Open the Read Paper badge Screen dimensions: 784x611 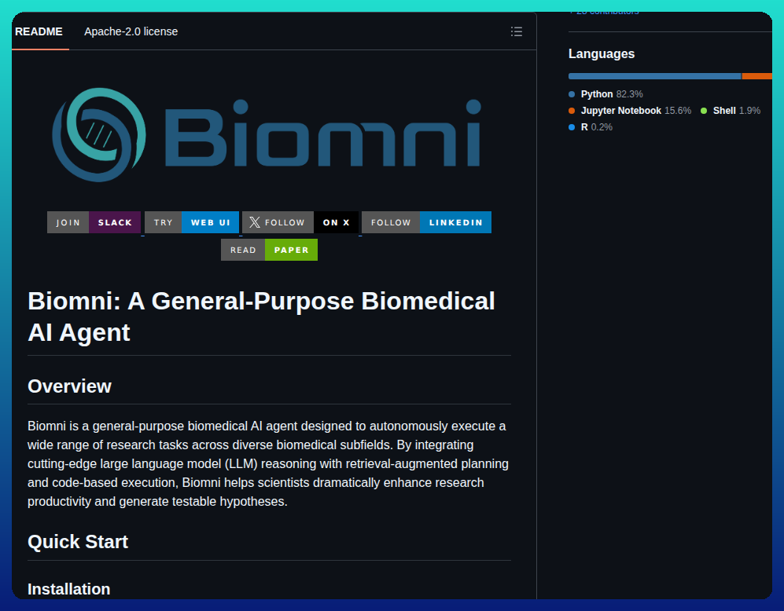pyautogui.click(x=269, y=250)
